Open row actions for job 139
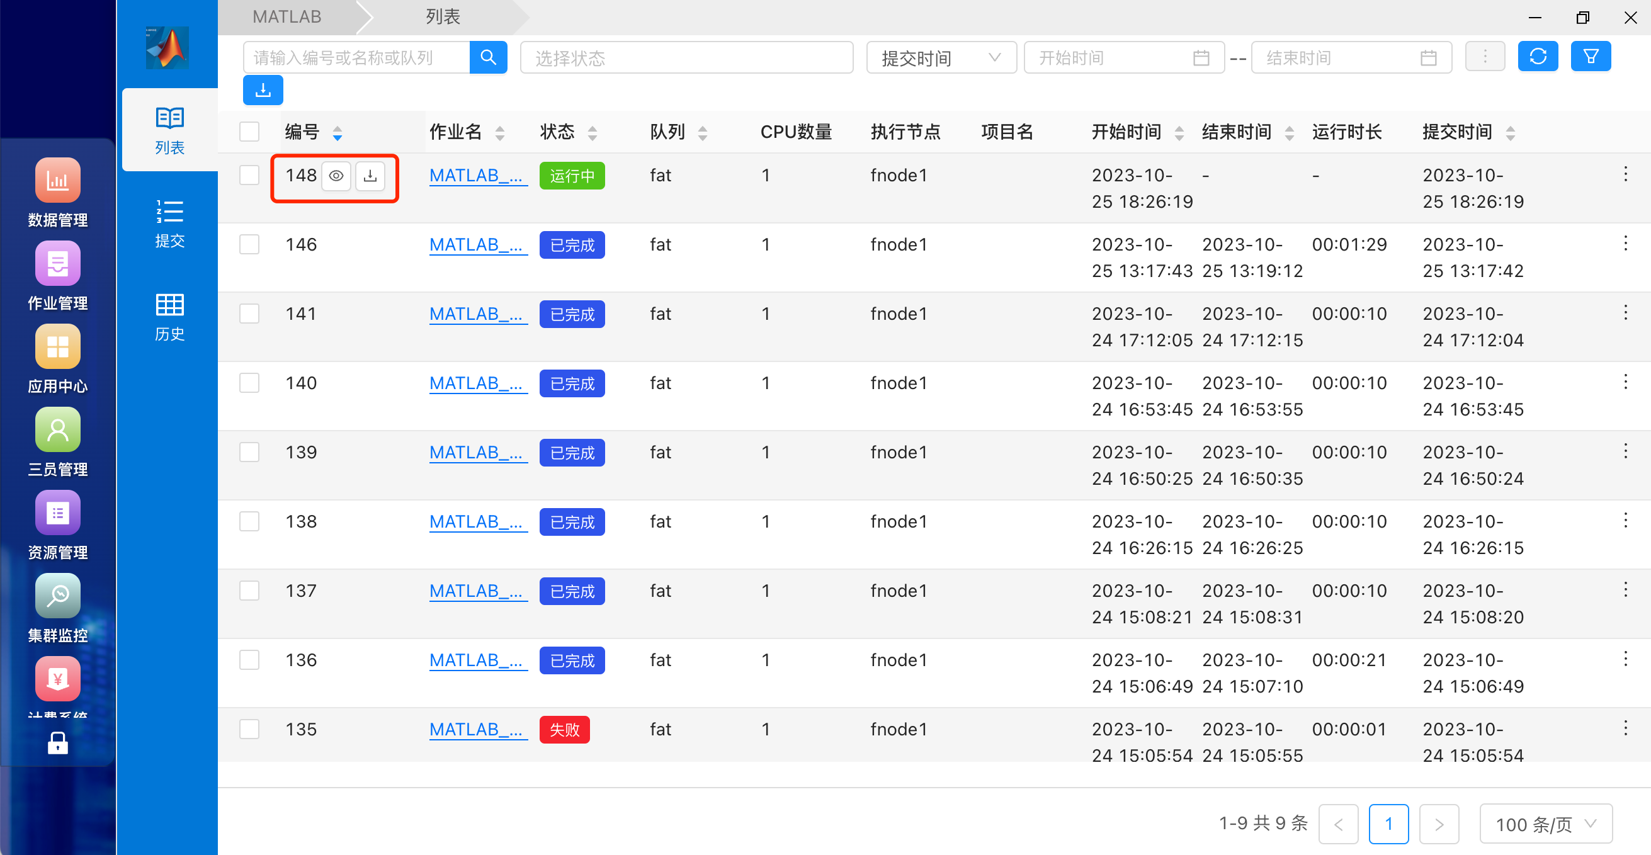 tap(1625, 451)
